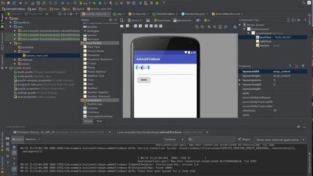Expand the manifests folder in project tree
The height and width of the screenshot is (176, 313).
11,22
